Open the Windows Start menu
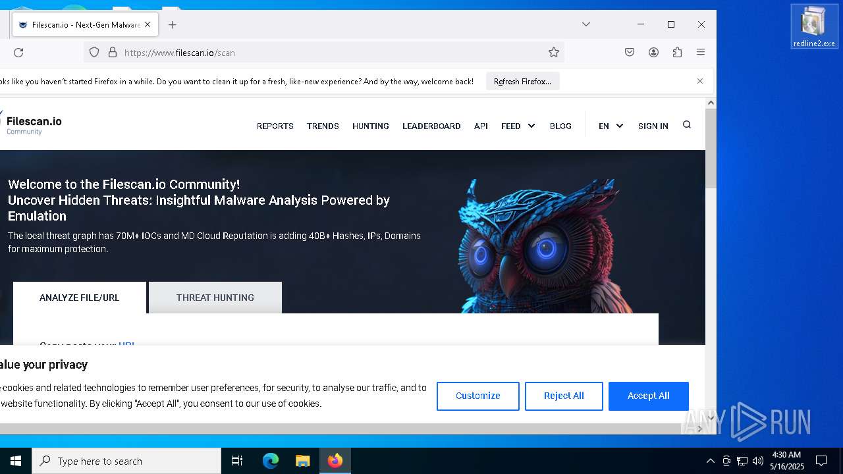Screen dimensions: 843x474 coord(16,461)
